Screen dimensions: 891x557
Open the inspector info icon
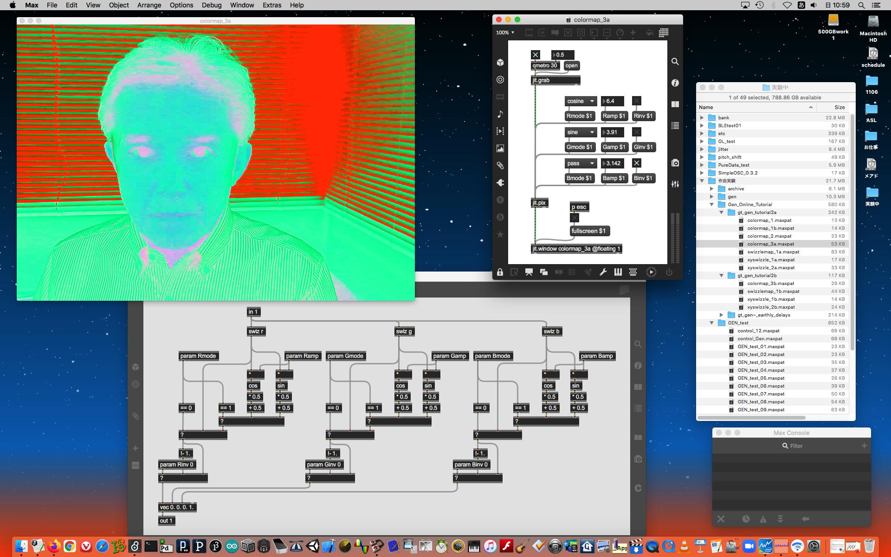675,83
